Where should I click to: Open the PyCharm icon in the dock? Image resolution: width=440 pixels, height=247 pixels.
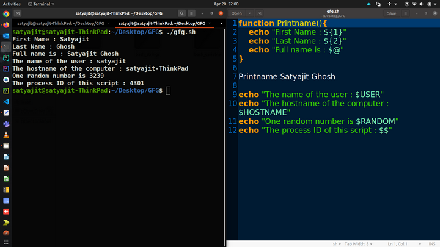[6, 91]
